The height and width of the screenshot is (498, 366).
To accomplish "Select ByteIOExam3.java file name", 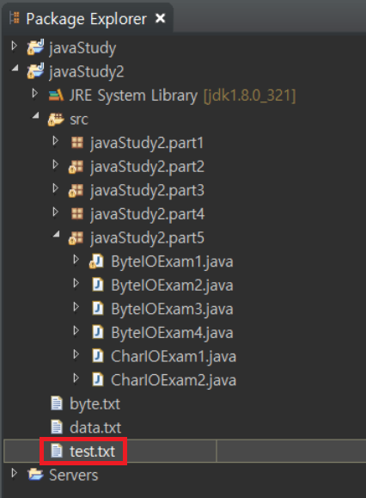I will [172, 310].
